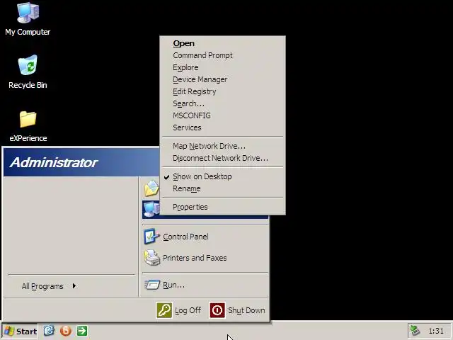Open Properties from the context menu

click(x=222, y=207)
